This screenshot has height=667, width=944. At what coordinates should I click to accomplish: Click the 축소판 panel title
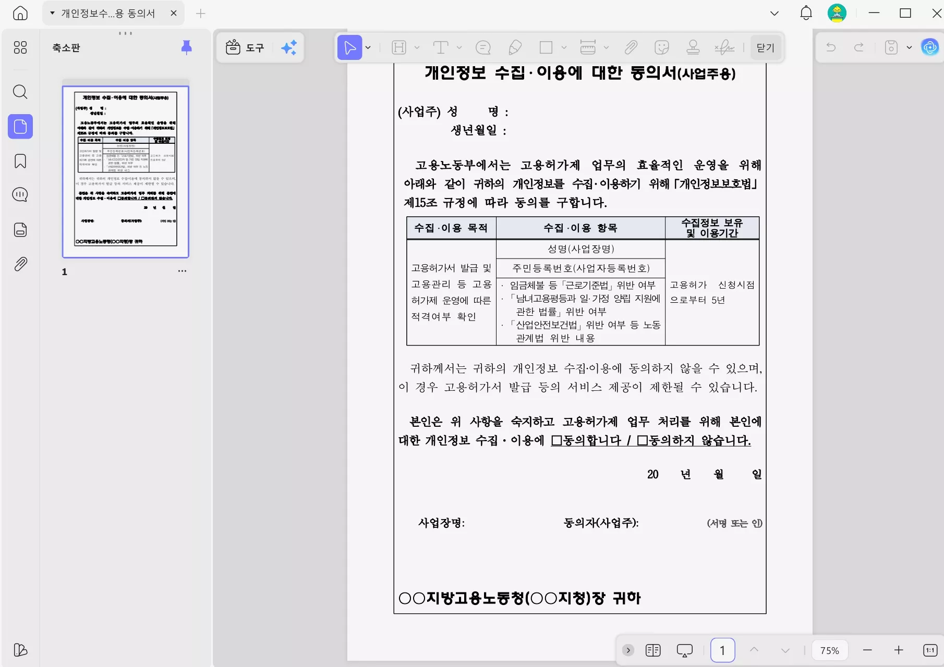pyautogui.click(x=66, y=47)
